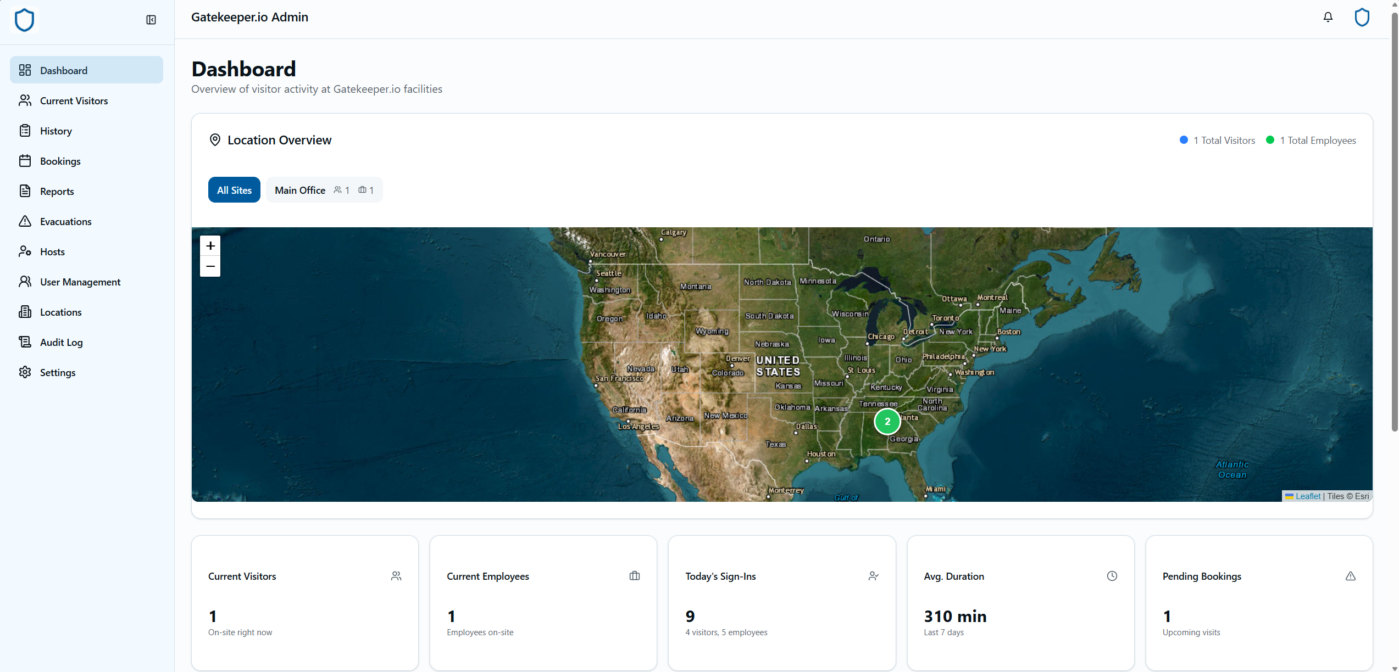The height and width of the screenshot is (672, 1399).
Task: Select the Hosts icon in the sidebar
Action: (x=25, y=251)
